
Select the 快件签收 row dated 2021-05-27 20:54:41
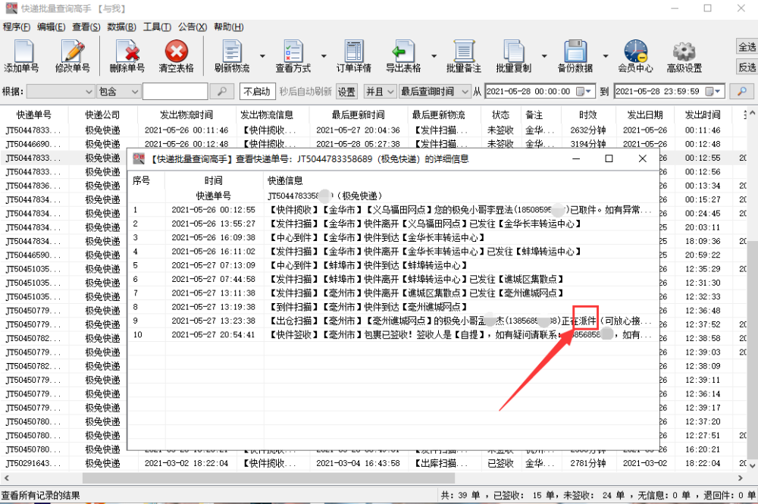point(393,335)
